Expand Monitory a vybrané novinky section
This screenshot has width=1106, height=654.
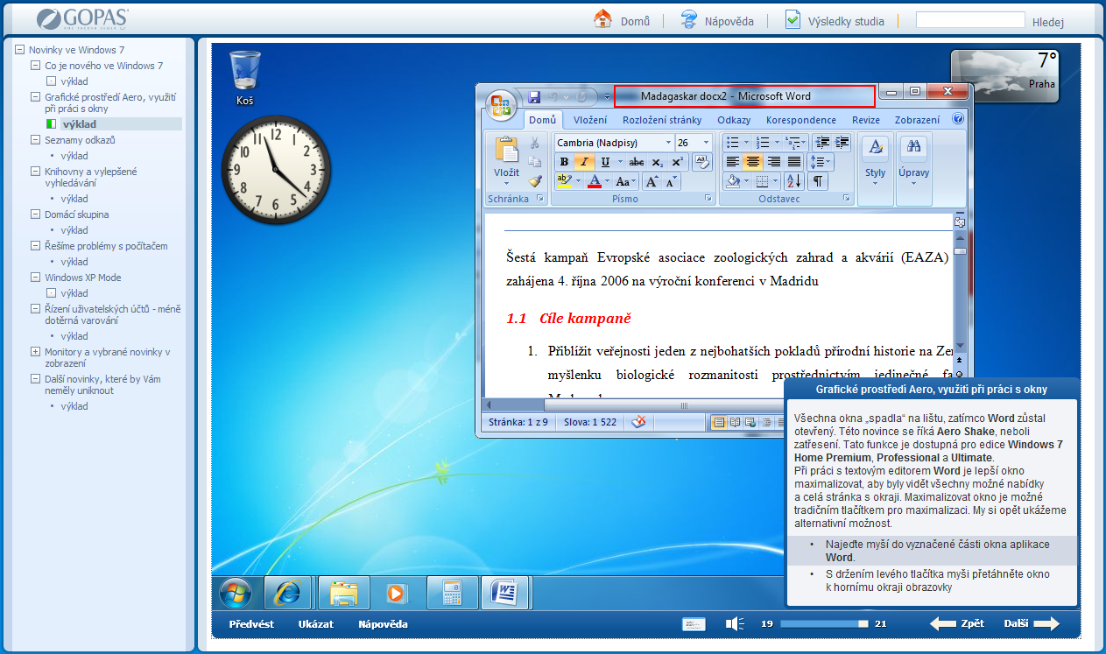pos(35,352)
